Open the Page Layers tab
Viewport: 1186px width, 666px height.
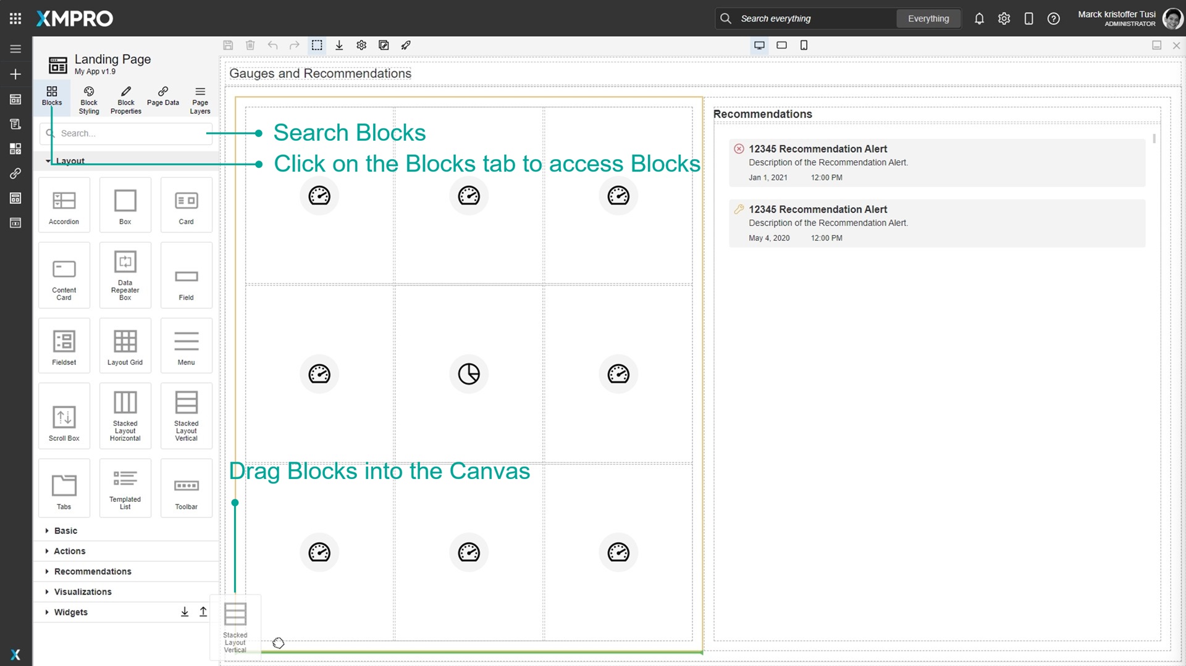coord(200,100)
